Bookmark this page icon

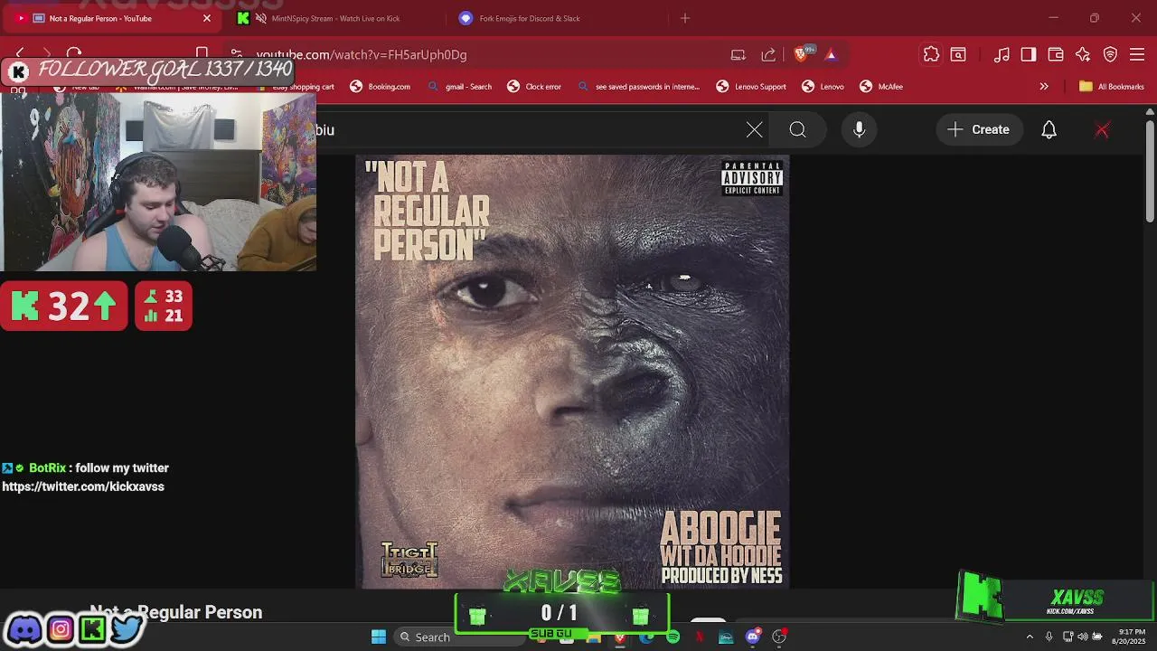point(202,54)
